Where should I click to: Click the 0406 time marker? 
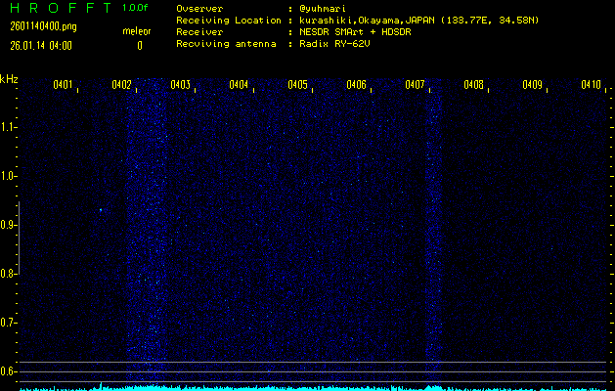coord(356,85)
